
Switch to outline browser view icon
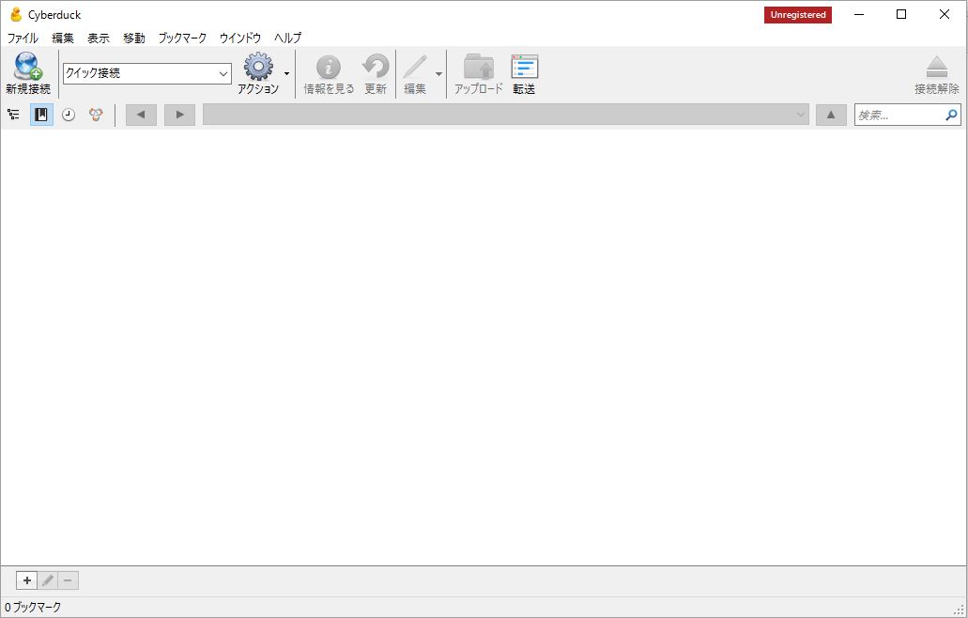pos(13,115)
